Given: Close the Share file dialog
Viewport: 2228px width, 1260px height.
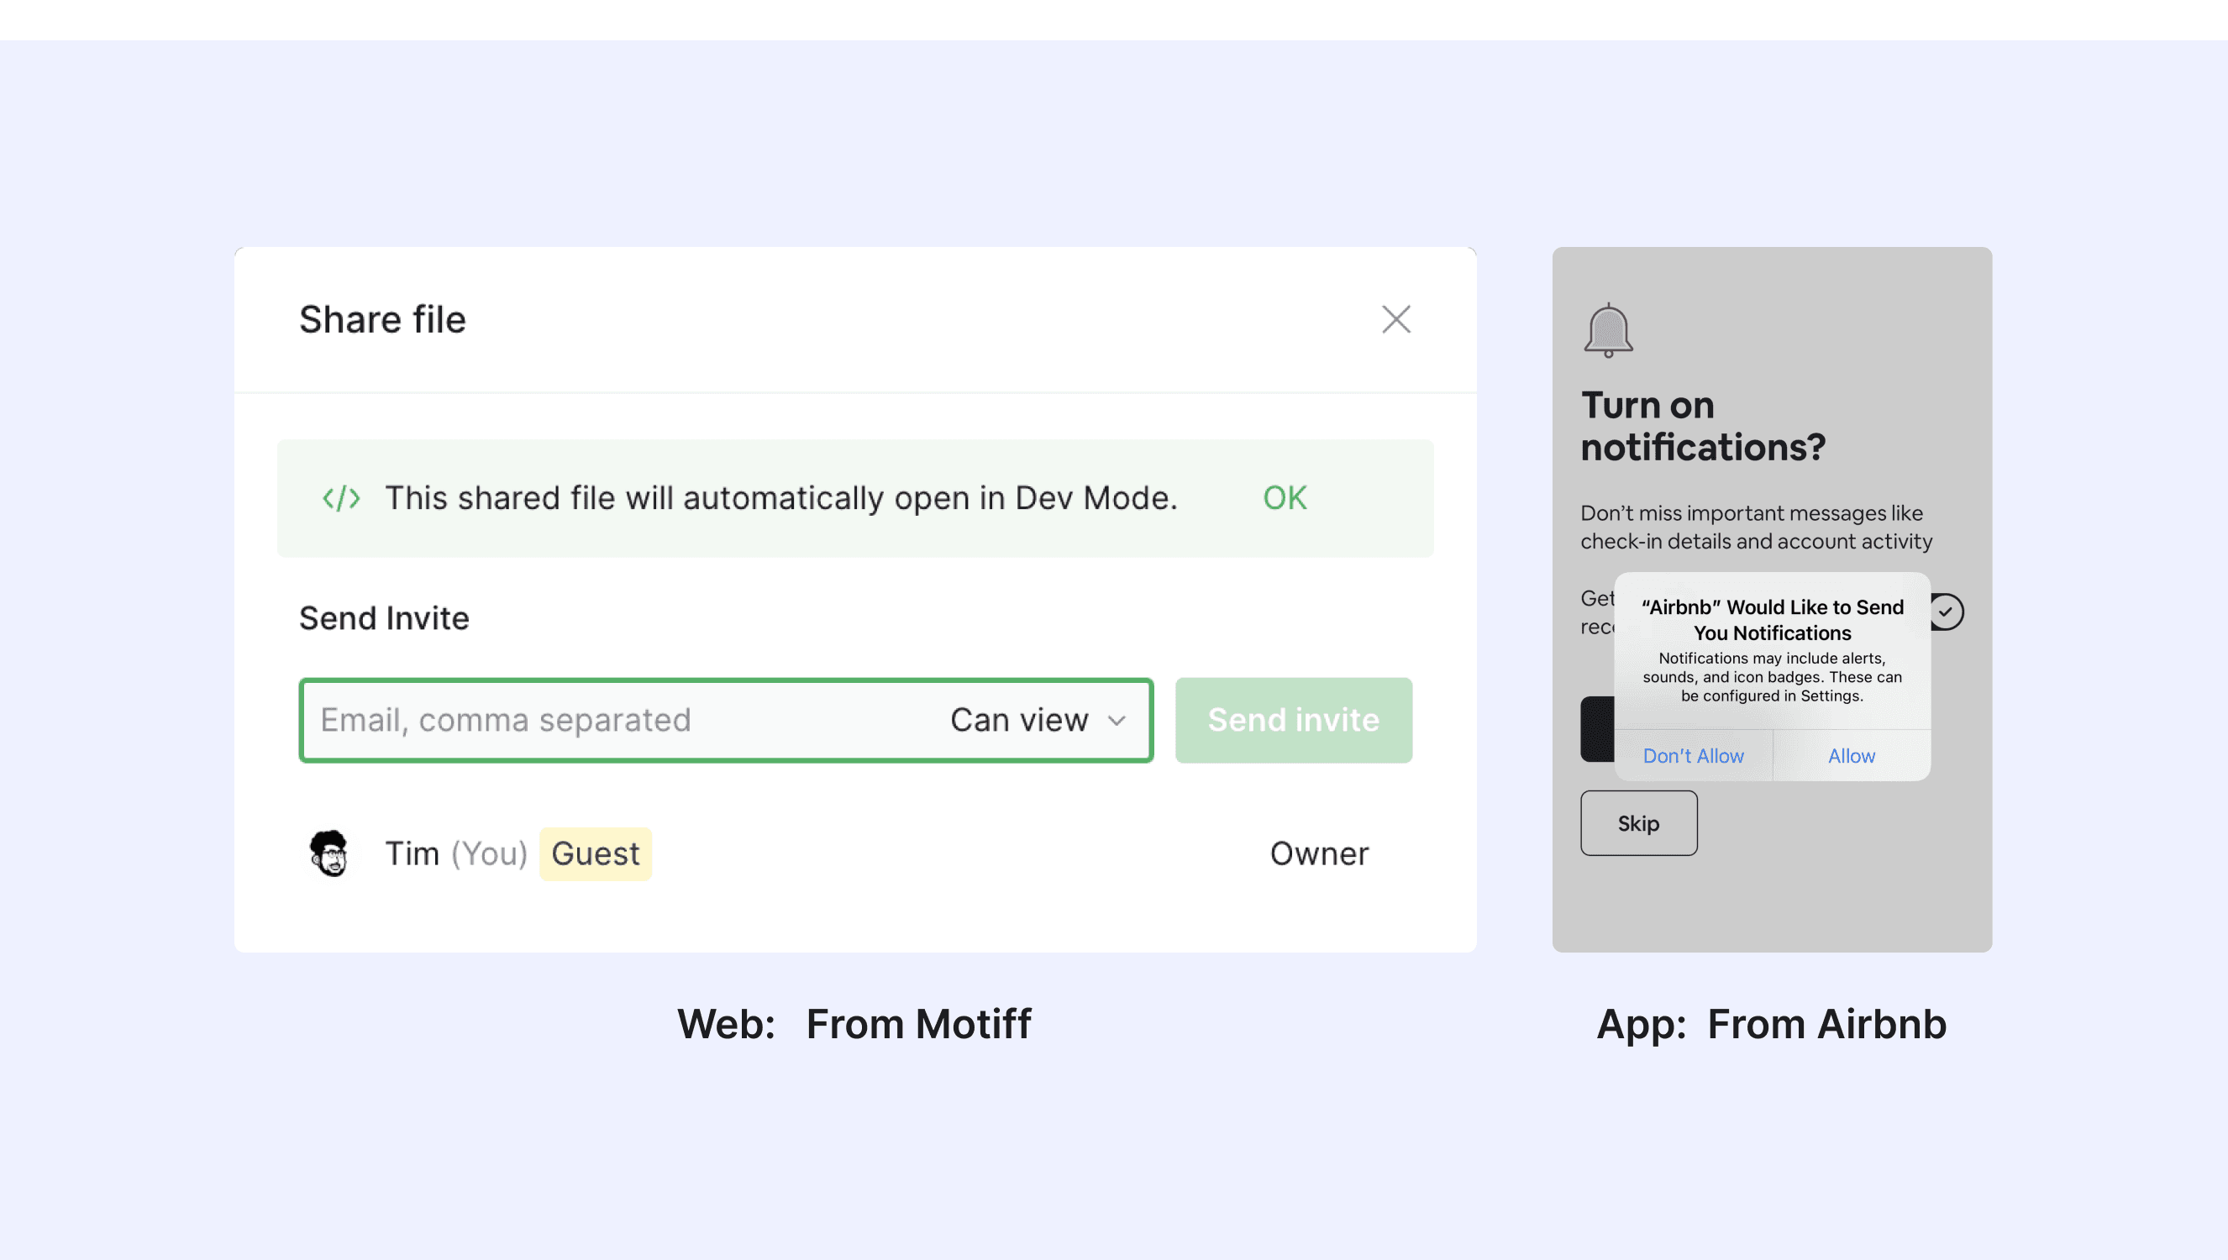Looking at the screenshot, I should click(x=1395, y=319).
